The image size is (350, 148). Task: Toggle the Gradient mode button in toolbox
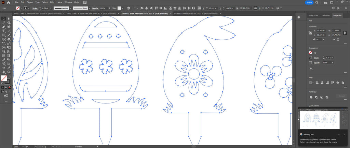(x=6, y=87)
